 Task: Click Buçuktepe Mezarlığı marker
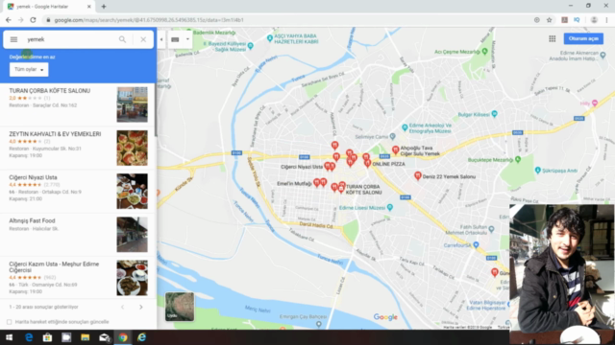click(518, 159)
